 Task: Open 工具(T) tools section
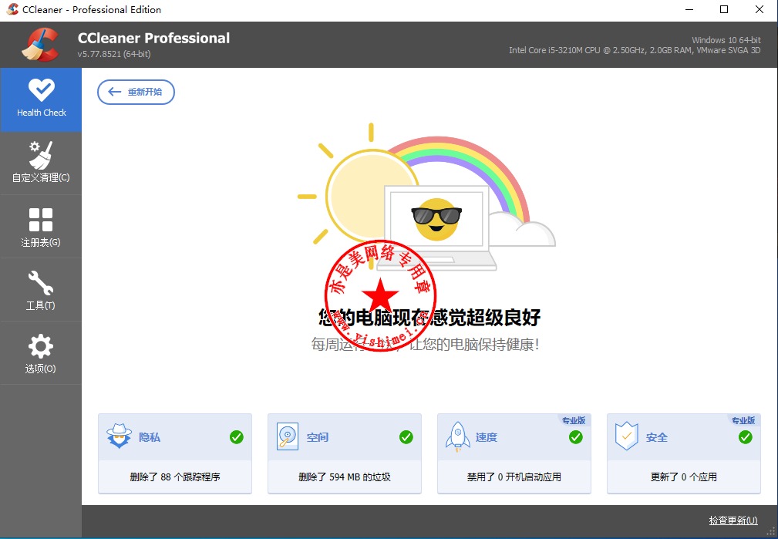[x=41, y=289]
